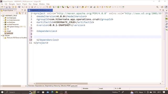Click the New file toolbar icon
The height and width of the screenshot is (94, 168).
[2, 7]
